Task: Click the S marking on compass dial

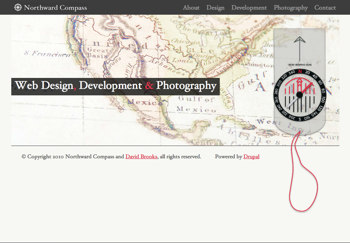Action: tap(300, 119)
